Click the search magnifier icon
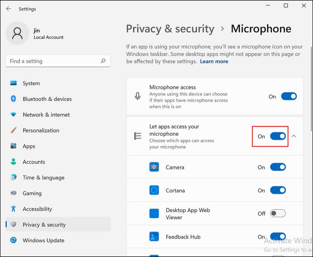 pos(103,61)
